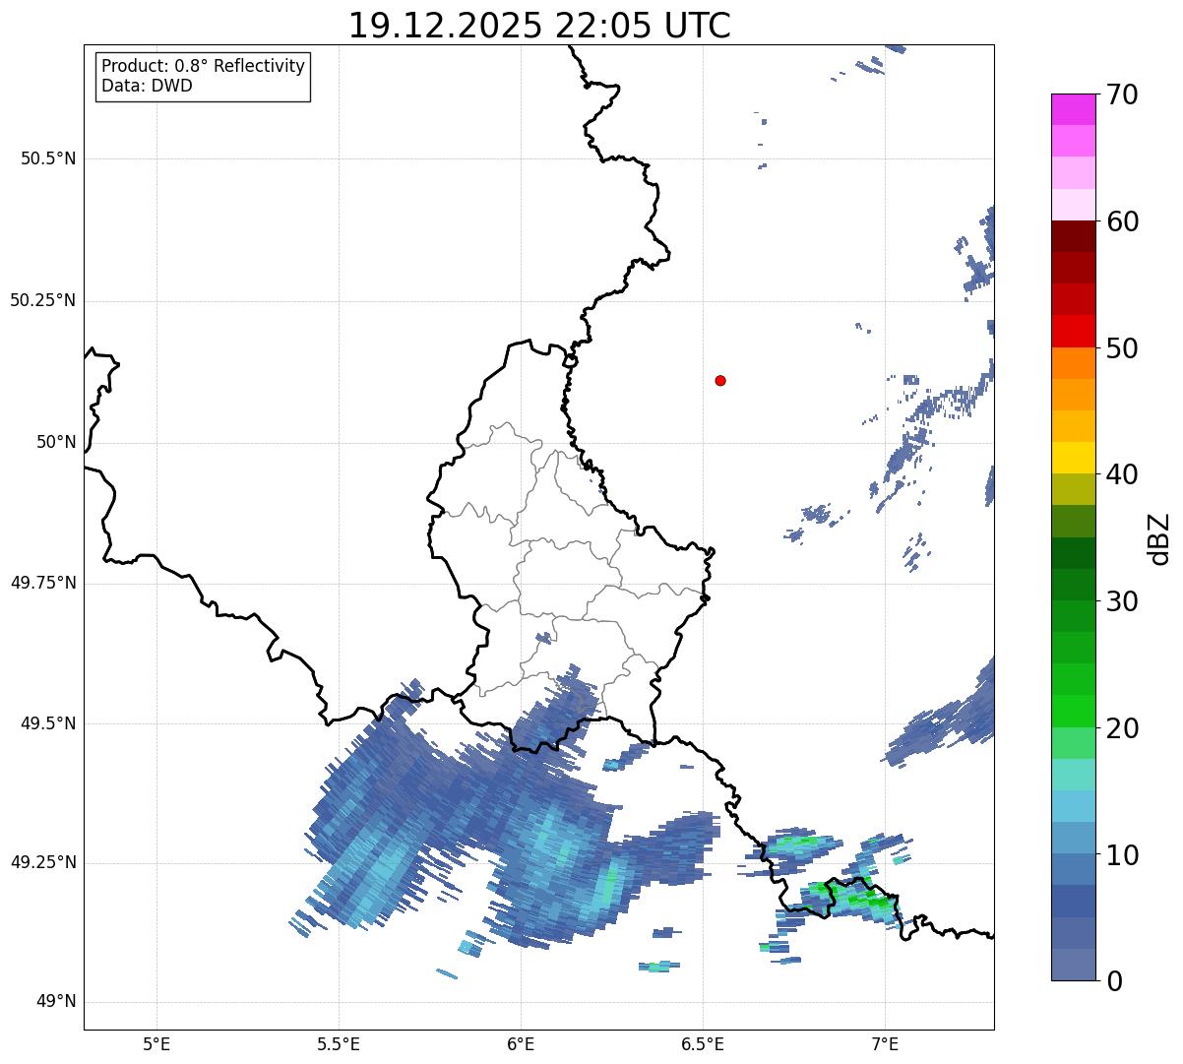This screenshot has width=1183, height=1064.
Task: Click the yellow swatch just above 40
Action: coord(1074,459)
